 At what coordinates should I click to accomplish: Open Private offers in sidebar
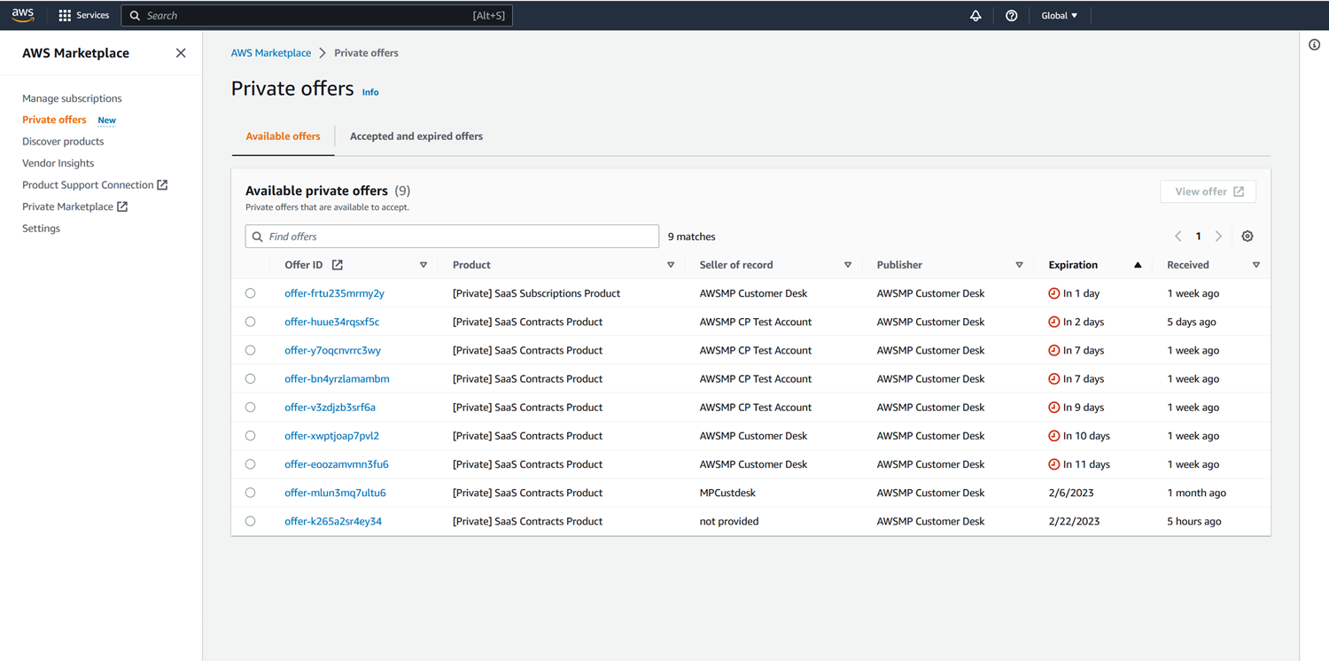tap(54, 120)
